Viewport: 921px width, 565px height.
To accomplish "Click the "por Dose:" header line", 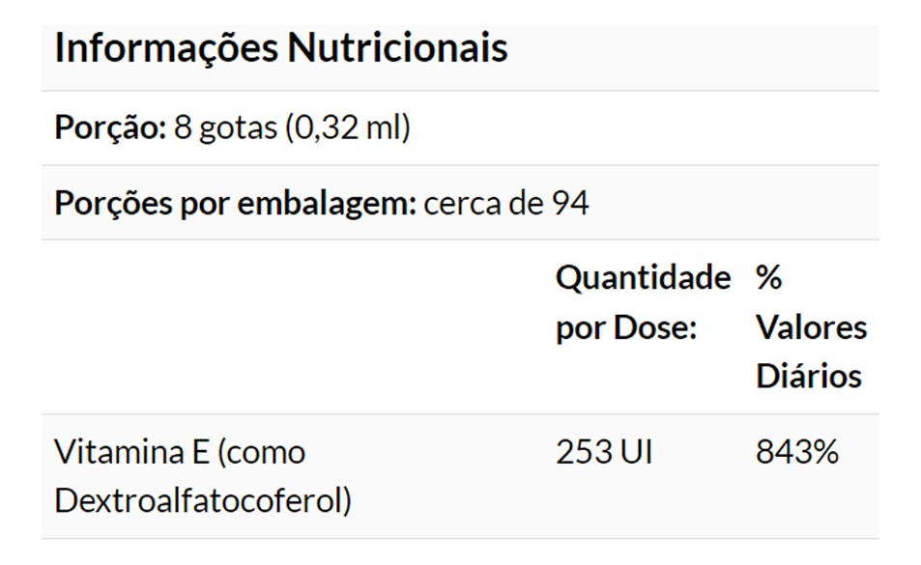I will pos(625,327).
